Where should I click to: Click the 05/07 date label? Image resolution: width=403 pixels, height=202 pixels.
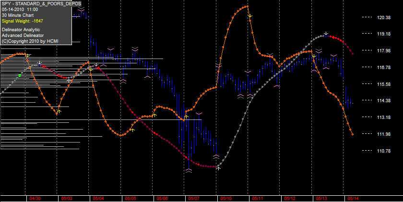[x=193, y=199]
